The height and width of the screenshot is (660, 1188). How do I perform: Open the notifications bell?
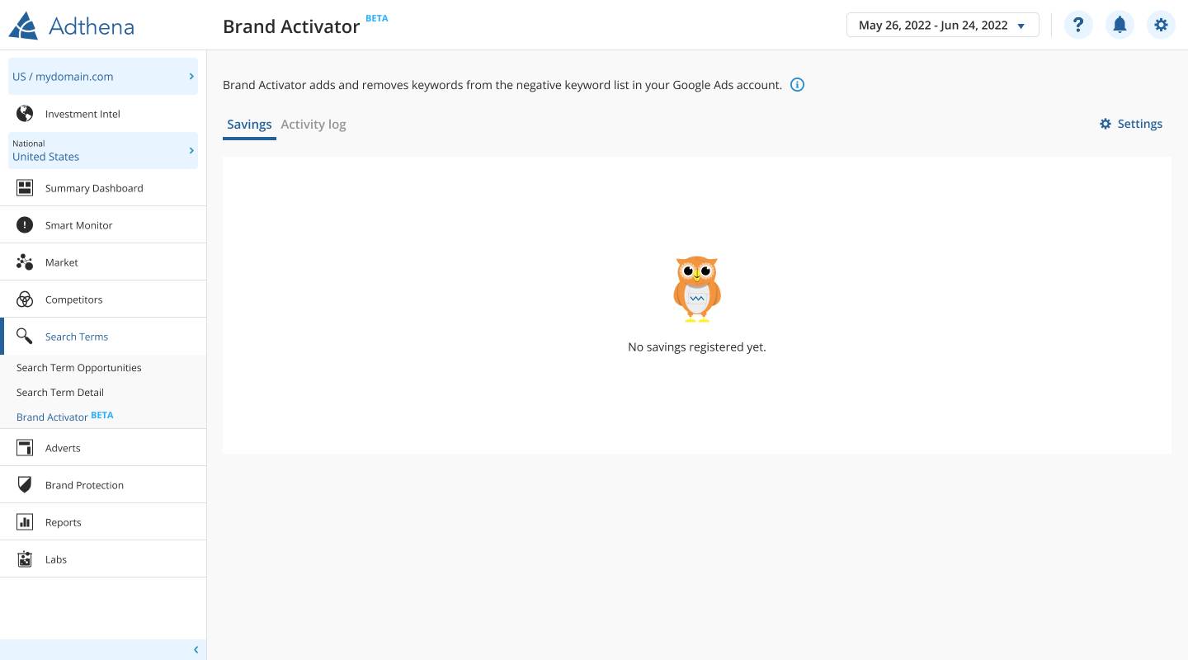tap(1120, 25)
